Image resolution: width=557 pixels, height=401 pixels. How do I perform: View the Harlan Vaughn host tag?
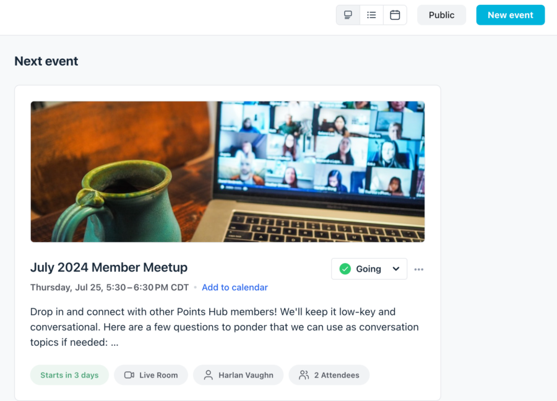pos(238,375)
